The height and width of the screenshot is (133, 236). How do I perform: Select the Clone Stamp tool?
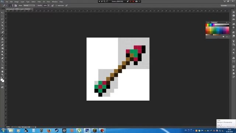tap(2, 39)
